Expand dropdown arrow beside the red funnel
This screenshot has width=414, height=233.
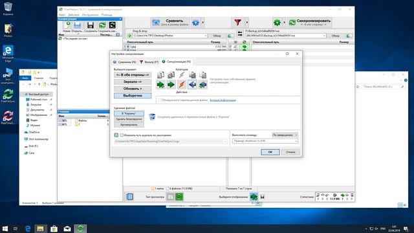[x=247, y=23]
